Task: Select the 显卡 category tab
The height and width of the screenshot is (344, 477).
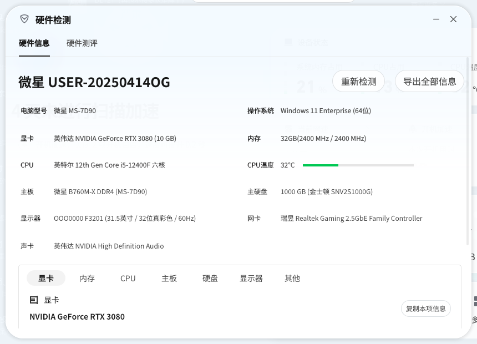Action: (46, 279)
